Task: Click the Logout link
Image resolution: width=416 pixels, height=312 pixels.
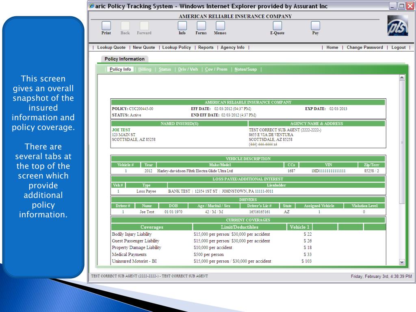Action: tap(399, 48)
